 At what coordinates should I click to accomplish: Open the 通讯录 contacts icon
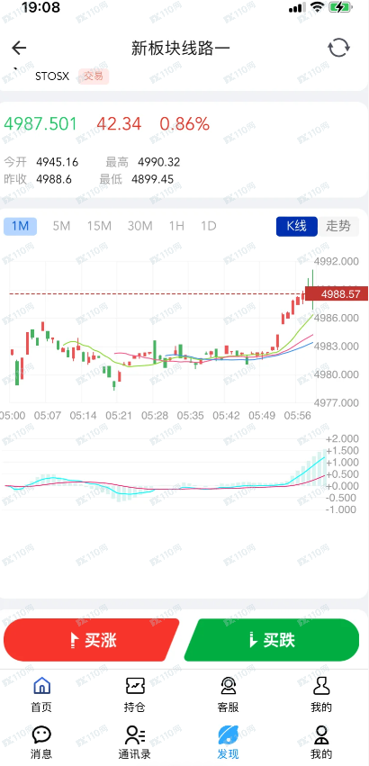[135, 734]
